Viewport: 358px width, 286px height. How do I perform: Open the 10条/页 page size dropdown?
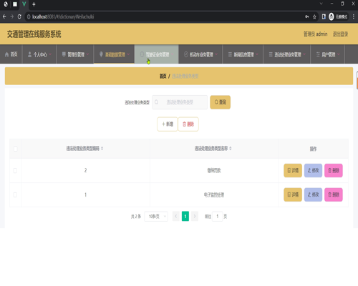pyautogui.click(x=156, y=217)
